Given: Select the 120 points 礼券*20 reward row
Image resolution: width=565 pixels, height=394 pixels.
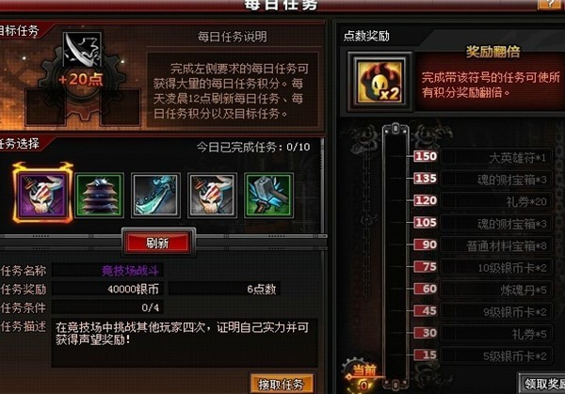Looking at the screenshot, I should (483, 201).
